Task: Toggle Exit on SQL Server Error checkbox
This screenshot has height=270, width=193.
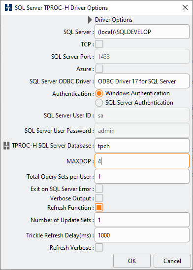Action: pos(99,189)
